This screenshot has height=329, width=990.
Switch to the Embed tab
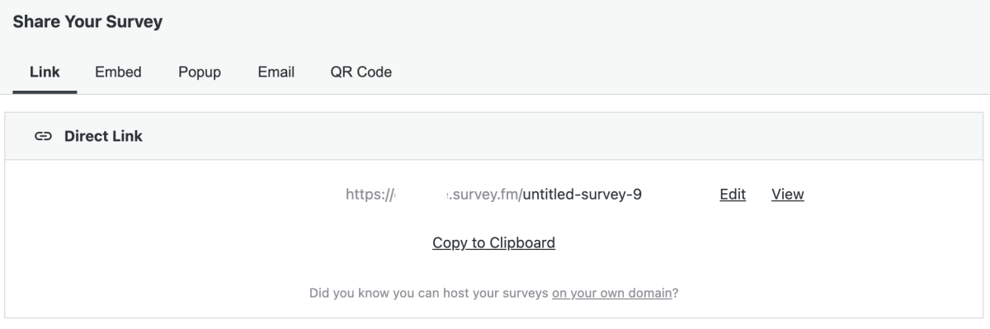pos(118,72)
